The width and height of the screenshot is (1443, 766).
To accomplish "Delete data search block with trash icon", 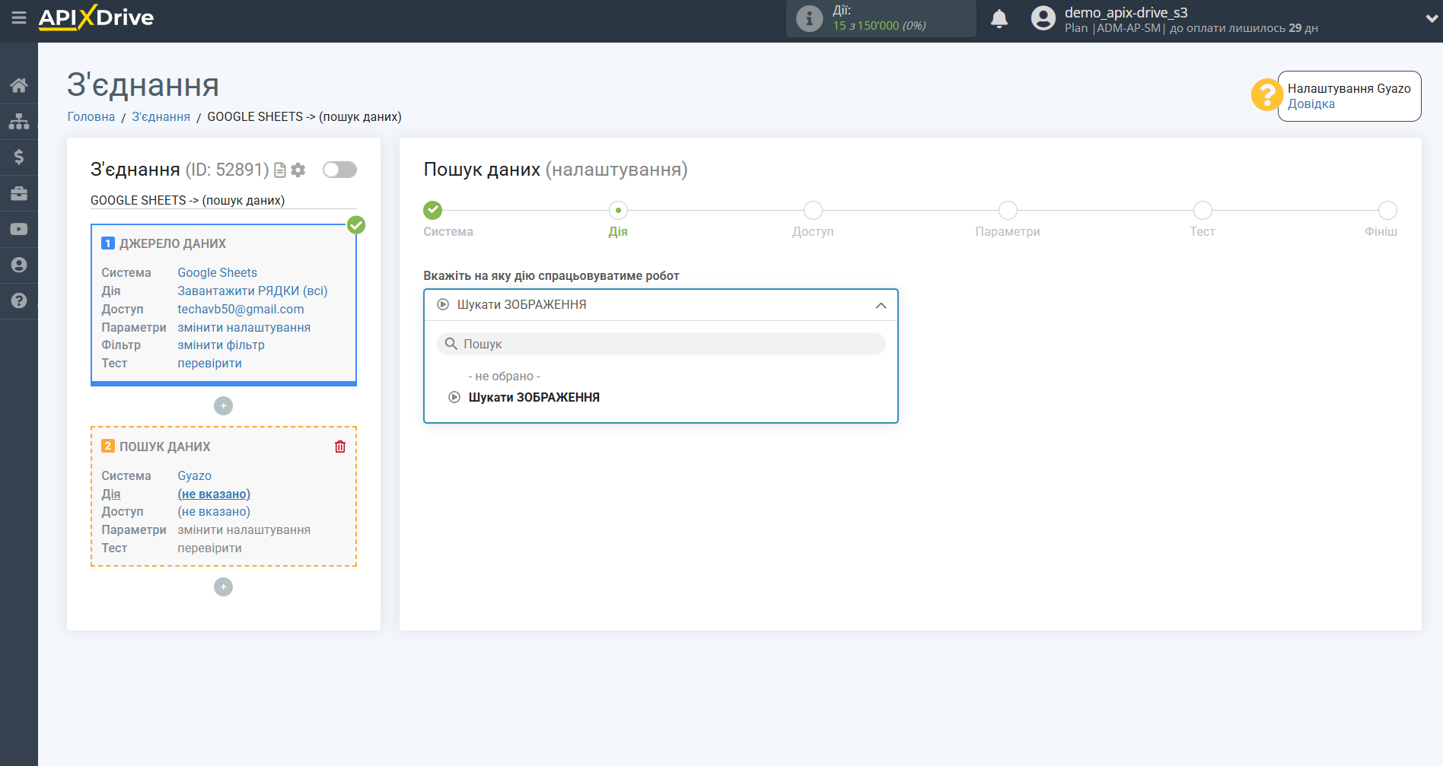I will pyautogui.click(x=339, y=447).
